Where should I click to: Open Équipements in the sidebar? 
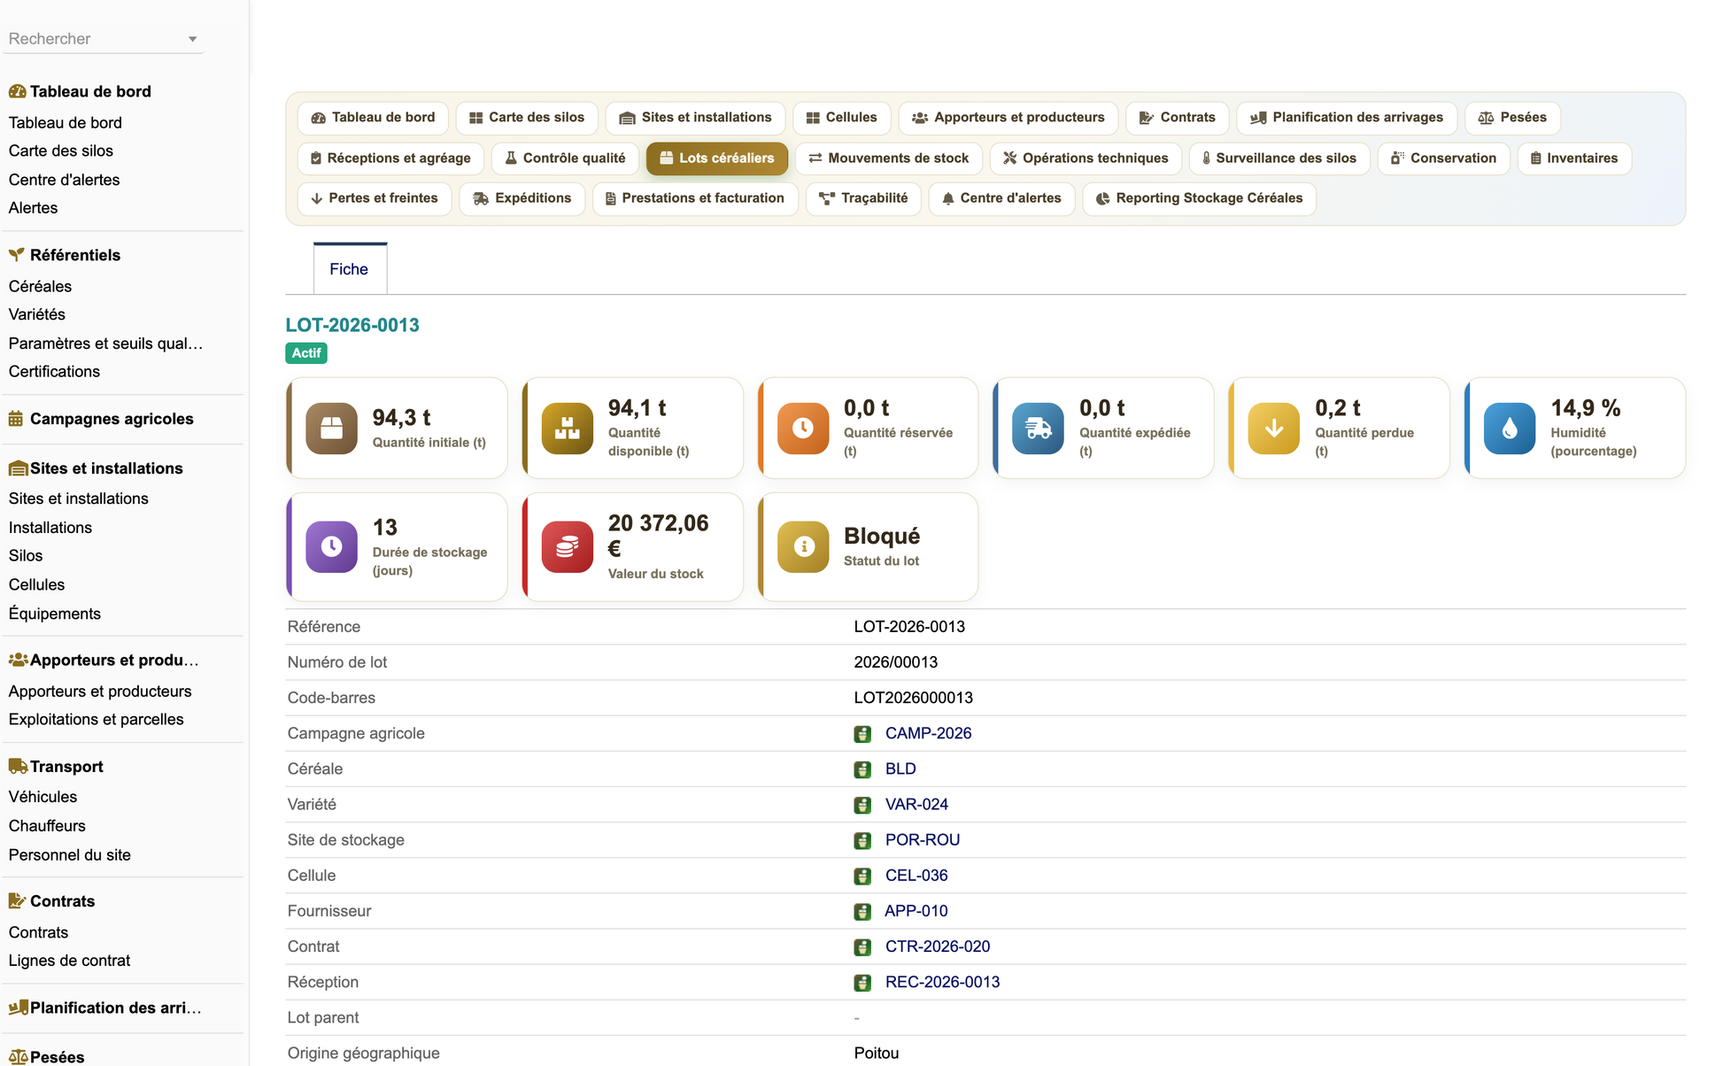coord(54,614)
